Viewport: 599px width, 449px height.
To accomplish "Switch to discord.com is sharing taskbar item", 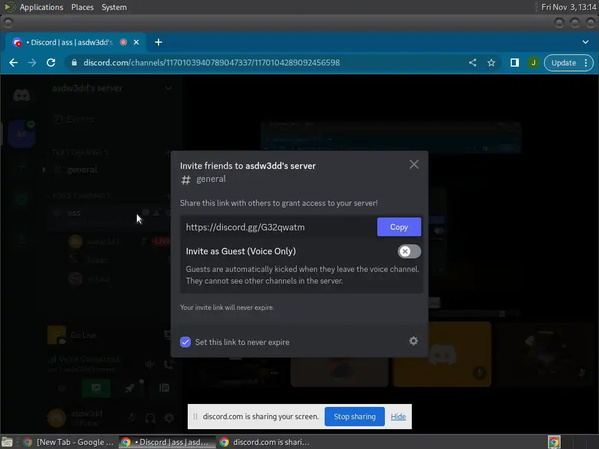I will click(265, 442).
